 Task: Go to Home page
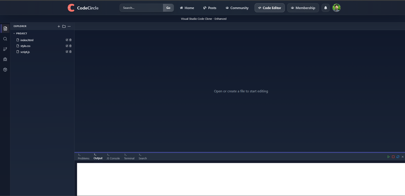[x=187, y=8]
